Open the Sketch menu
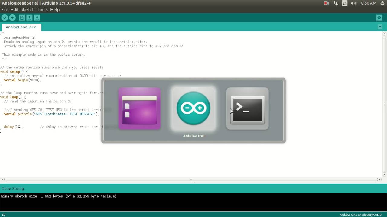Viewport: 387px width, 217px height. pyautogui.click(x=28, y=9)
